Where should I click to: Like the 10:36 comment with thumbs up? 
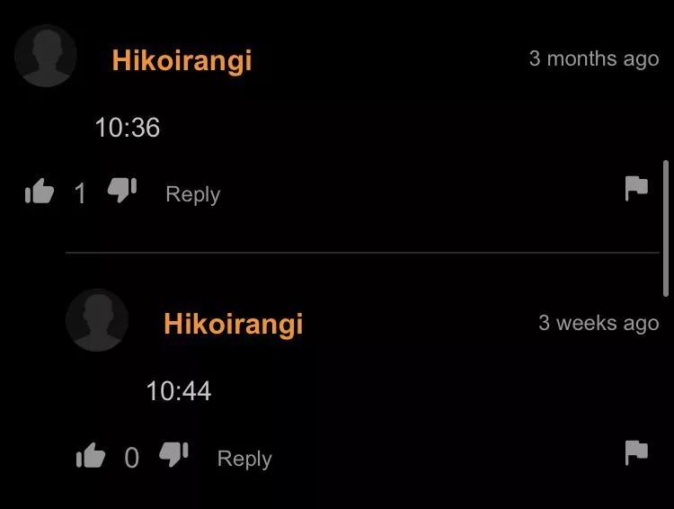point(40,191)
